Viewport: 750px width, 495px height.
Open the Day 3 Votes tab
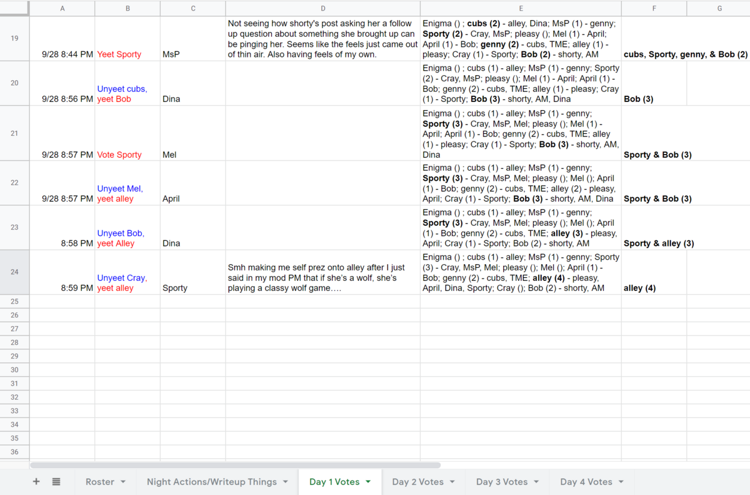tap(502, 482)
